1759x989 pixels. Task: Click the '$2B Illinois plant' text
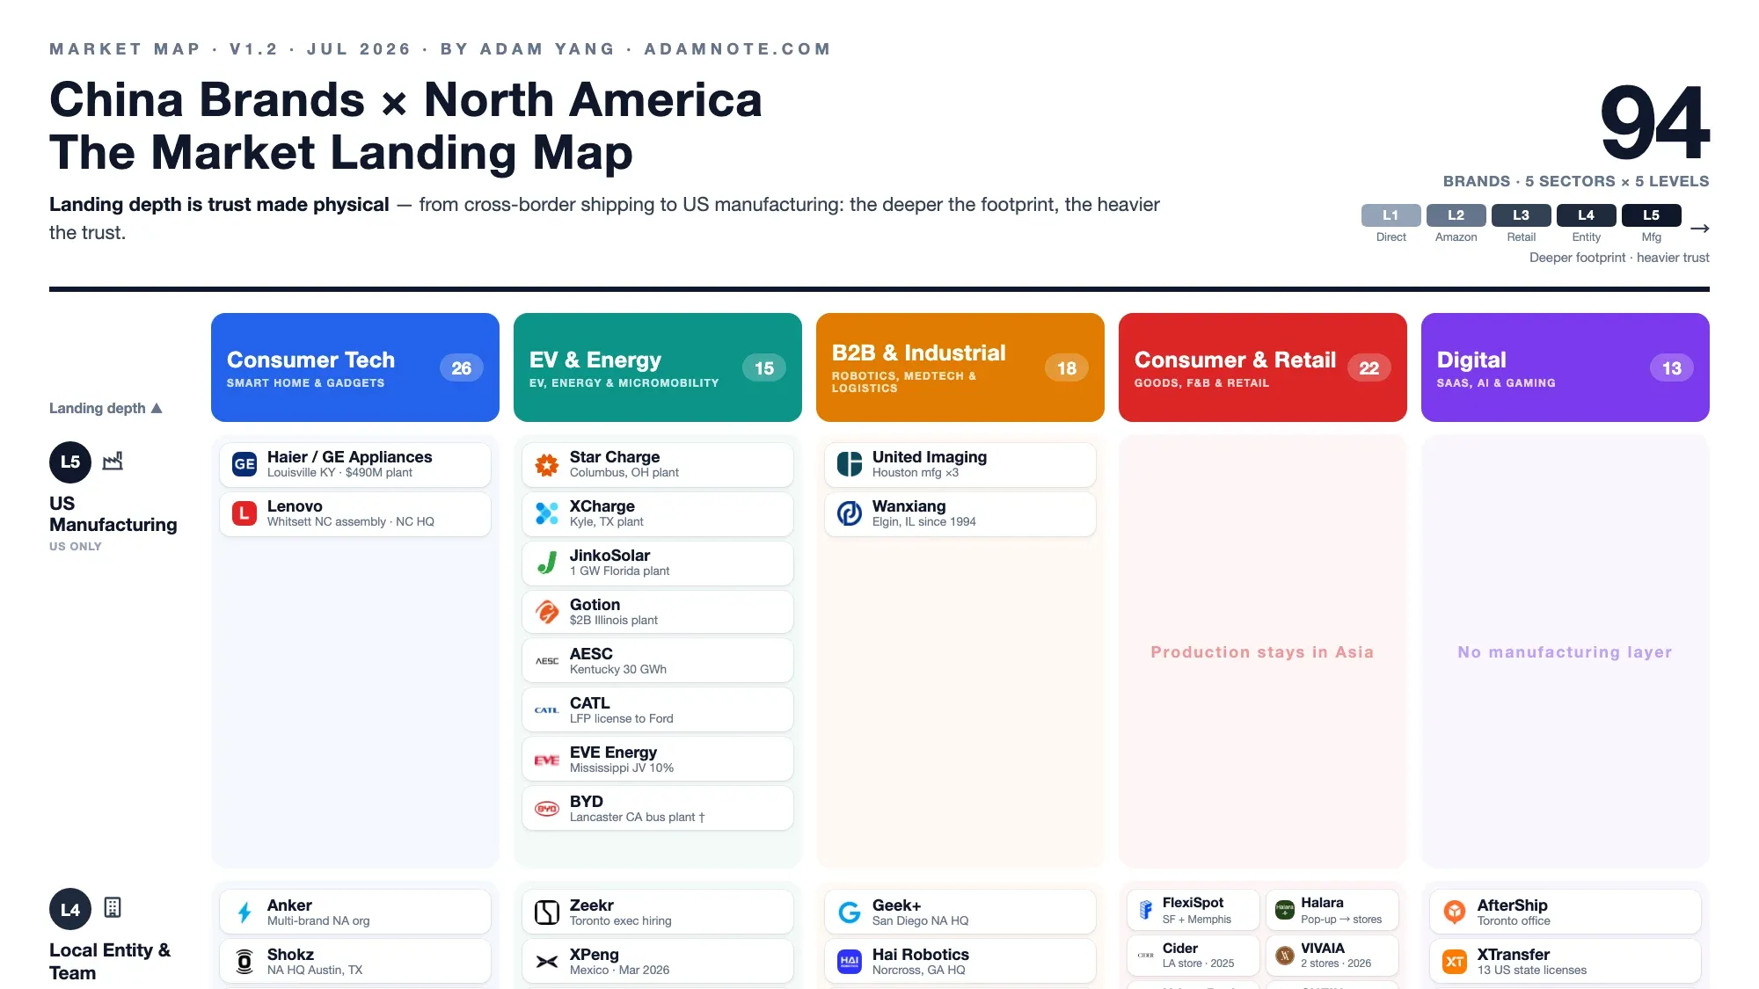coord(614,620)
